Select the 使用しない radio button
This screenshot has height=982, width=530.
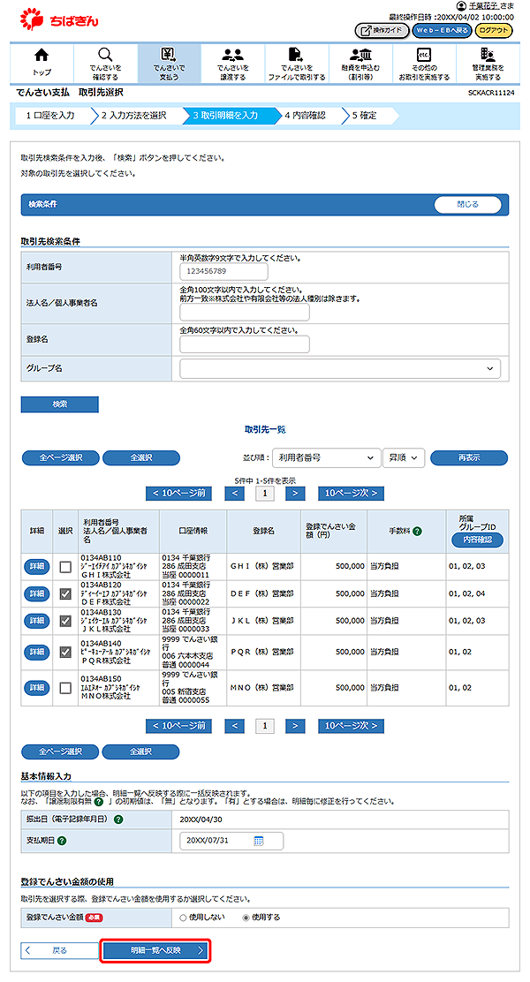coord(184,917)
